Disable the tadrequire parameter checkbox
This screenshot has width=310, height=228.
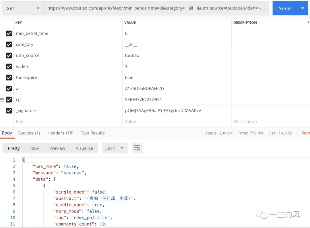[x=9, y=78]
